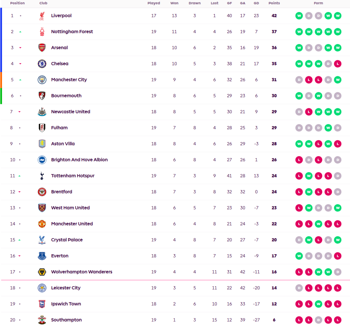This screenshot has width=350, height=328.
Task: Click Bournemouth's most recent draw form badge
Action: [338, 96]
